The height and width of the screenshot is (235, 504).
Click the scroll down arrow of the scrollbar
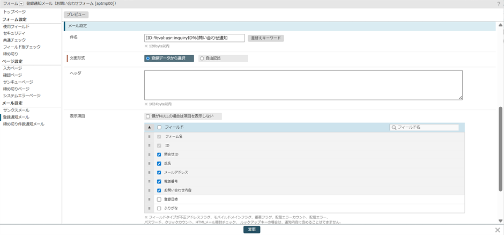coord(500,221)
